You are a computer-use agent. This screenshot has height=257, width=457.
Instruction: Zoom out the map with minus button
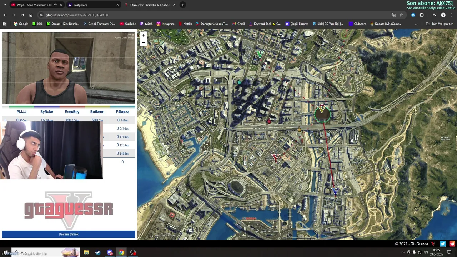click(143, 42)
